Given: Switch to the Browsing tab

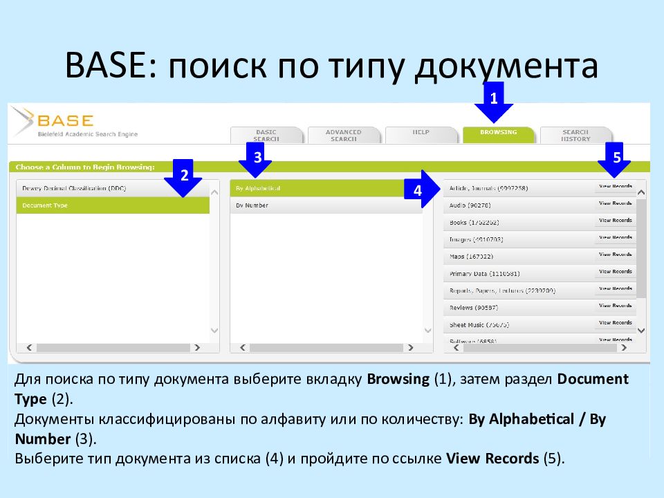Looking at the screenshot, I should click(499, 135).
